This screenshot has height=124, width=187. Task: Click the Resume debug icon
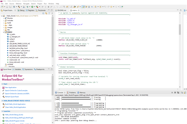click(43, 7)
